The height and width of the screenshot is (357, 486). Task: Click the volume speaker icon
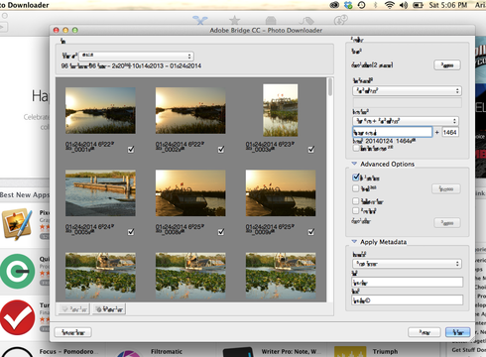[404, 5]
